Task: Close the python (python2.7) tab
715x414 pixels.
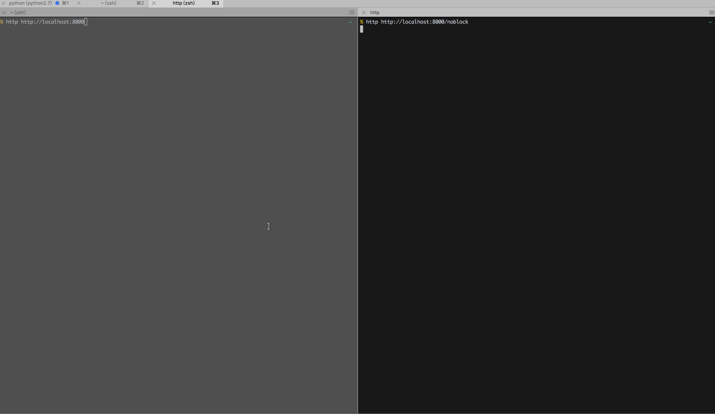Action: point(3,3)
